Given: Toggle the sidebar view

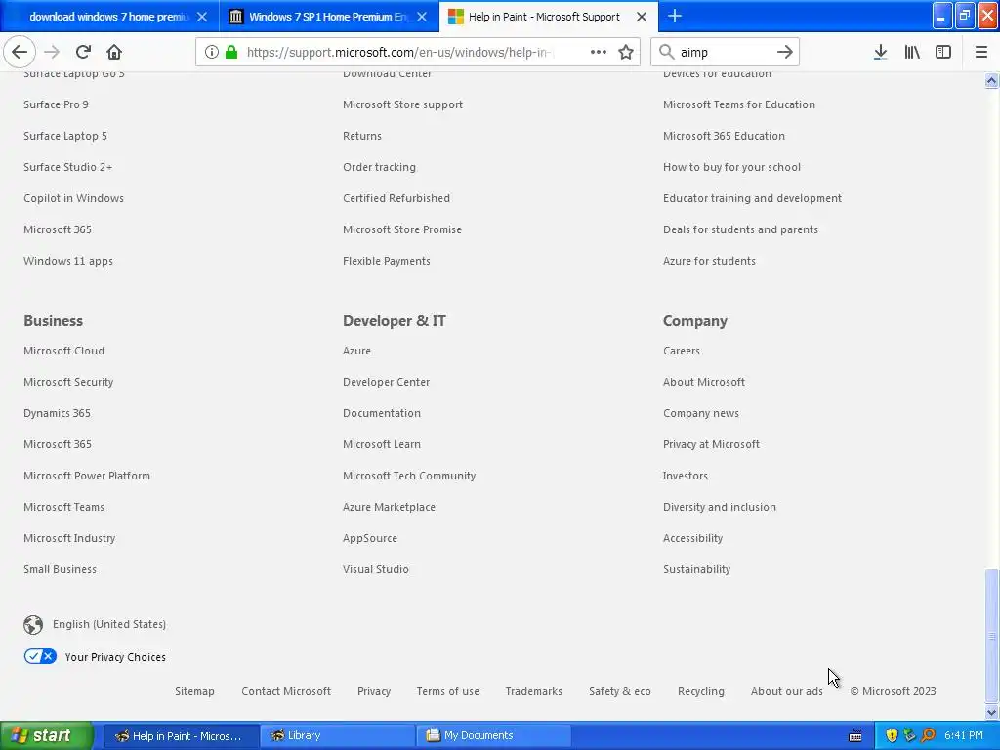Looking at the screenshot, I should coord(943,52).
